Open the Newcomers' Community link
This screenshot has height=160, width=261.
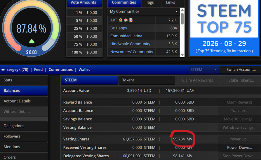tap(131, 52)
